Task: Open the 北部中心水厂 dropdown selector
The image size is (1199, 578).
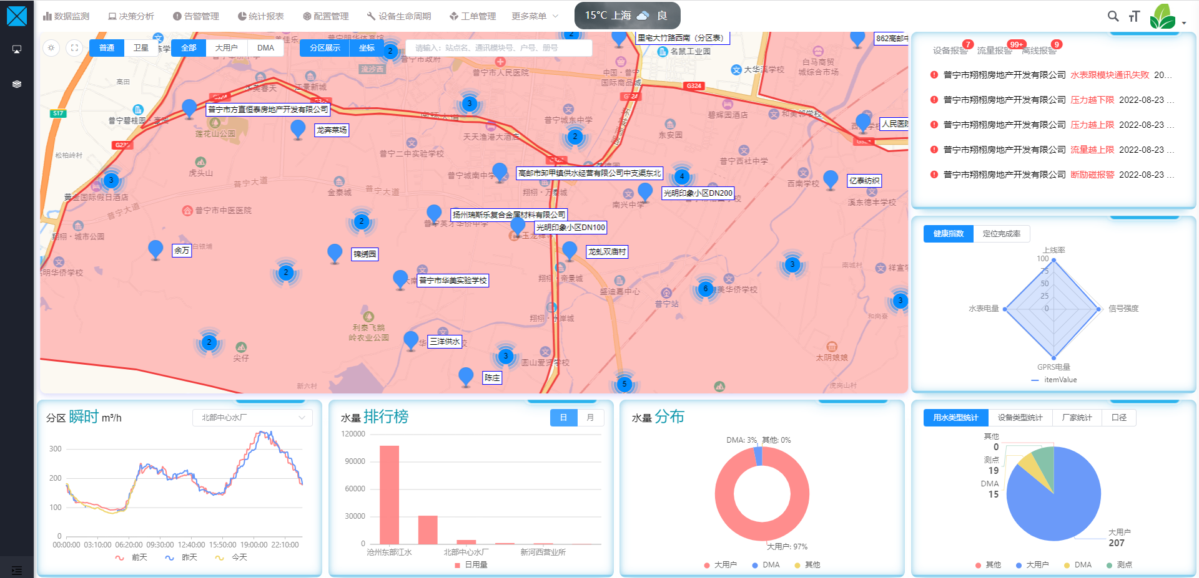Action: [252, 418]
